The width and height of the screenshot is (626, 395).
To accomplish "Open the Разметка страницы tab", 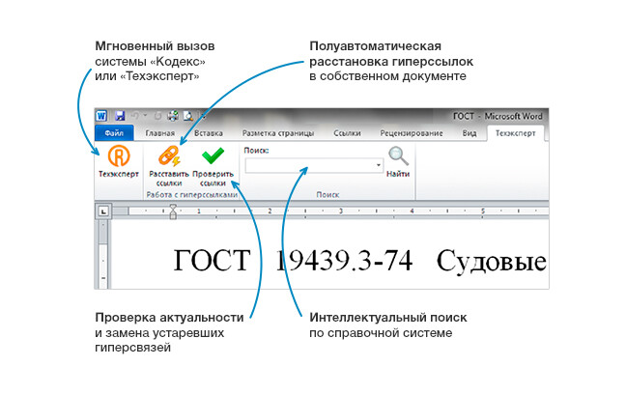I will coord(278,133).
